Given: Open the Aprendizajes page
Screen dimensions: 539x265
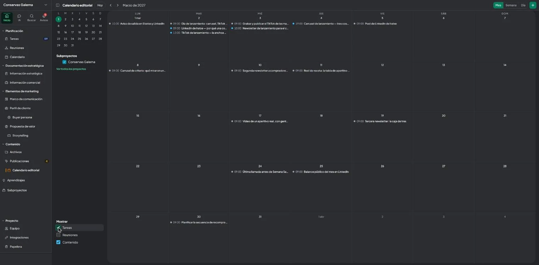Looking at the screenshot, I should [26, 180].
